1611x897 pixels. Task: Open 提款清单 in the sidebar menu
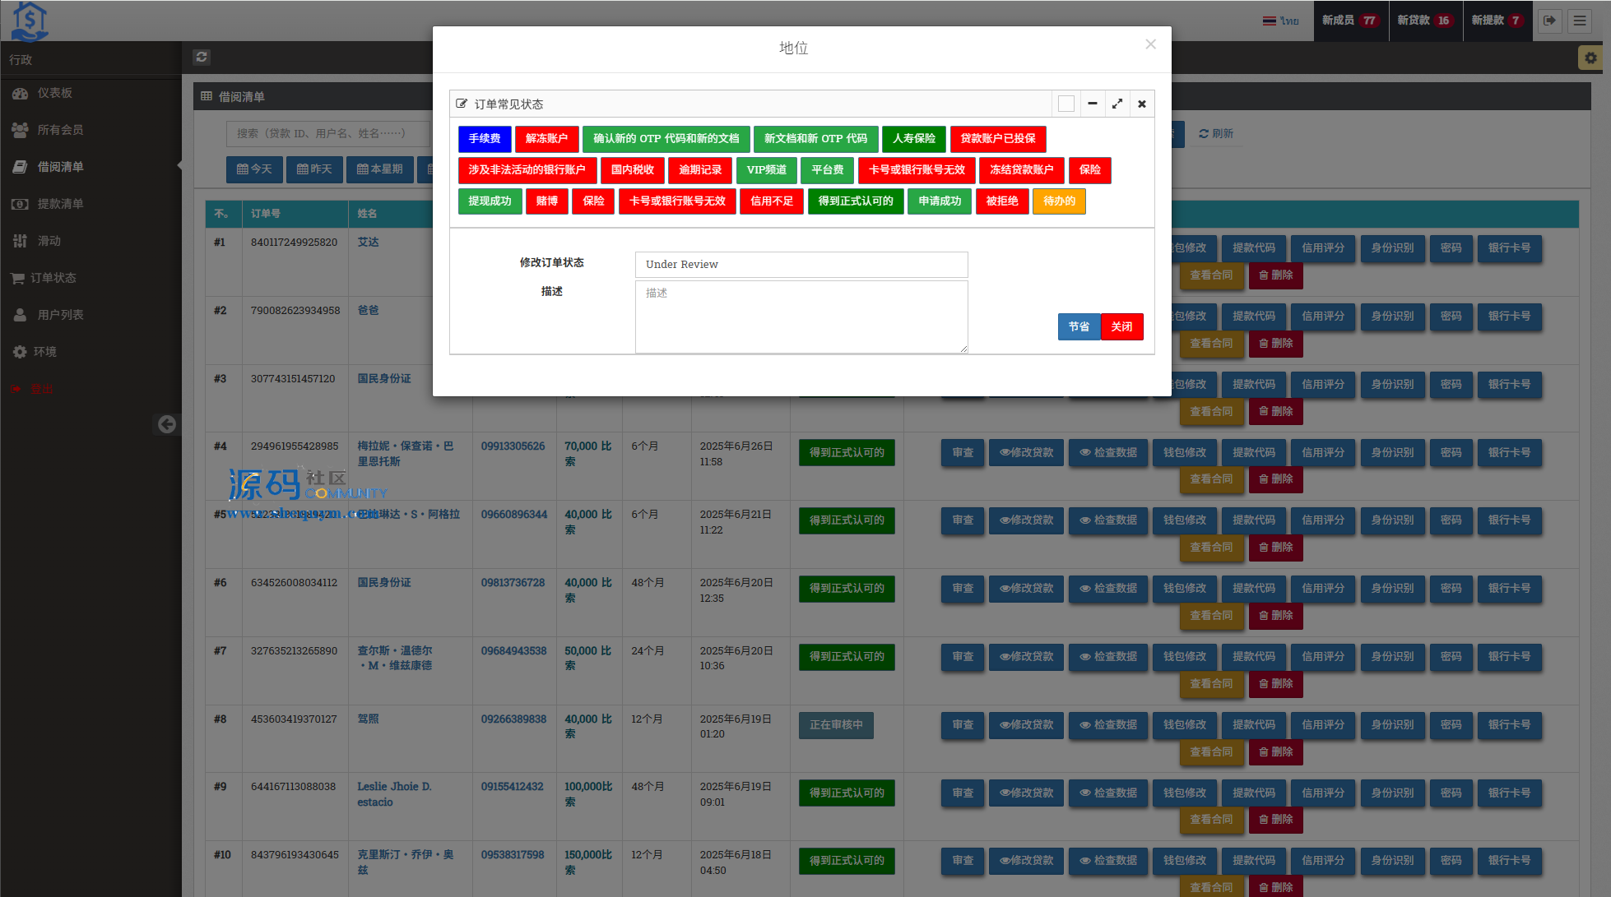click(x=60, y=204)
